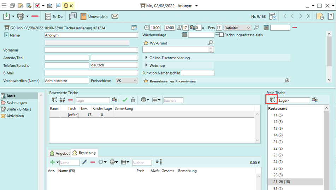Image resolution: width=336 pixels, height=190 pixels.
Task: Click the green checkmark in Reservierte Tische
Action: pyautogui.click(x=125, y=100)
